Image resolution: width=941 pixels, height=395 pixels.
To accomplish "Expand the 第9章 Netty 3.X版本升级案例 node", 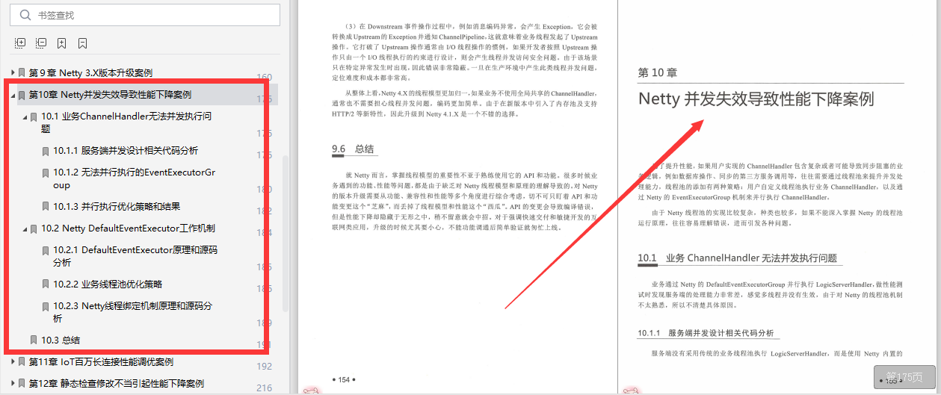I will coord(12,73).
